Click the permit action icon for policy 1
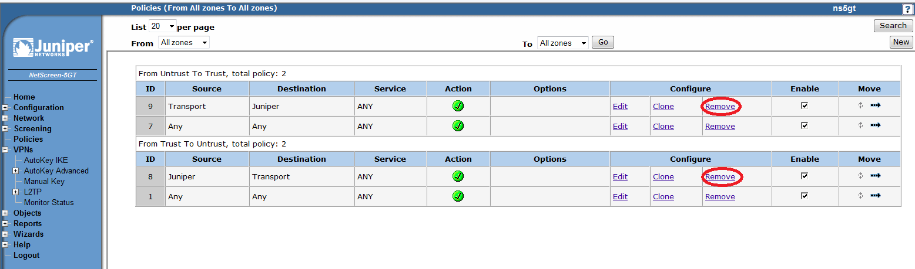The width and height of the screenshot is (915, 269). coord(458,196)
